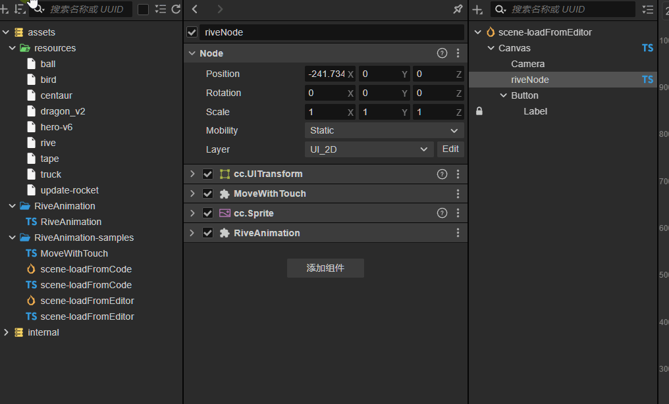The height and width of the screenshot is (404, 669).
Task: Click the Position X input field
Action: click(x=327, y=74)
